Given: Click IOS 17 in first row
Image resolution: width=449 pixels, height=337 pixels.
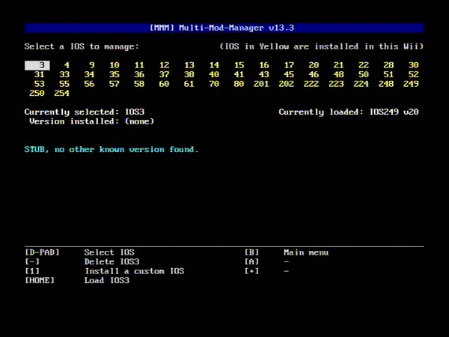Looking at the screenshot, I should (x=289, y=65).
